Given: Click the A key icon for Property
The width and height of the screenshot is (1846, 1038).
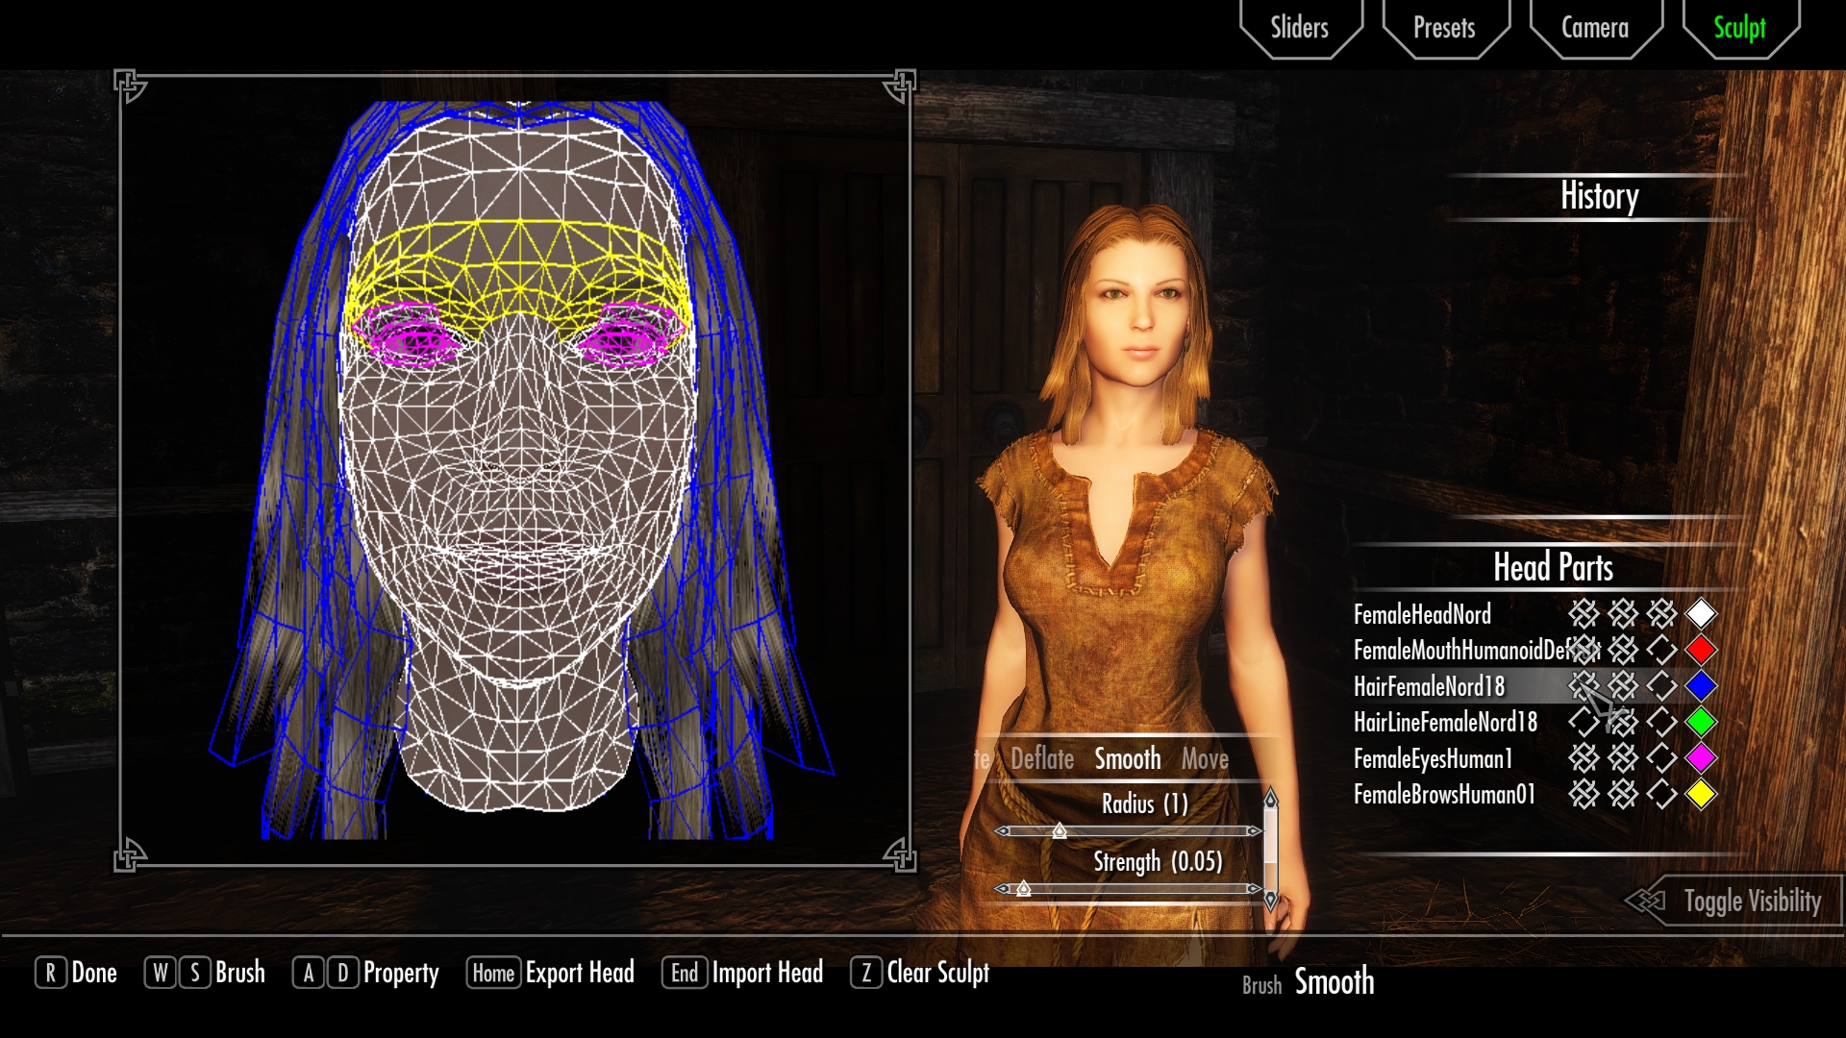Looking at the screenshot, I should click(x=309, y=973).
